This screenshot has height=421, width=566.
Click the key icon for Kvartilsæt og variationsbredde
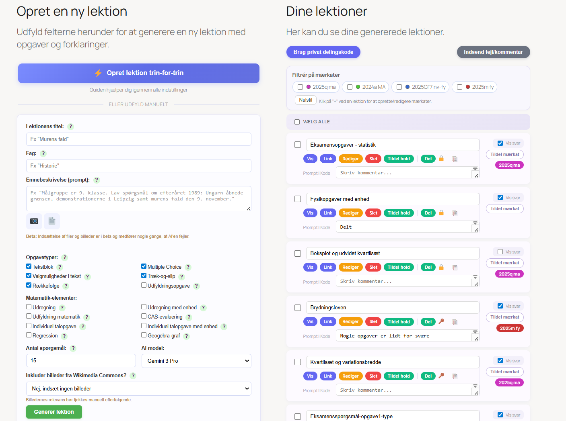click(441, 376)
